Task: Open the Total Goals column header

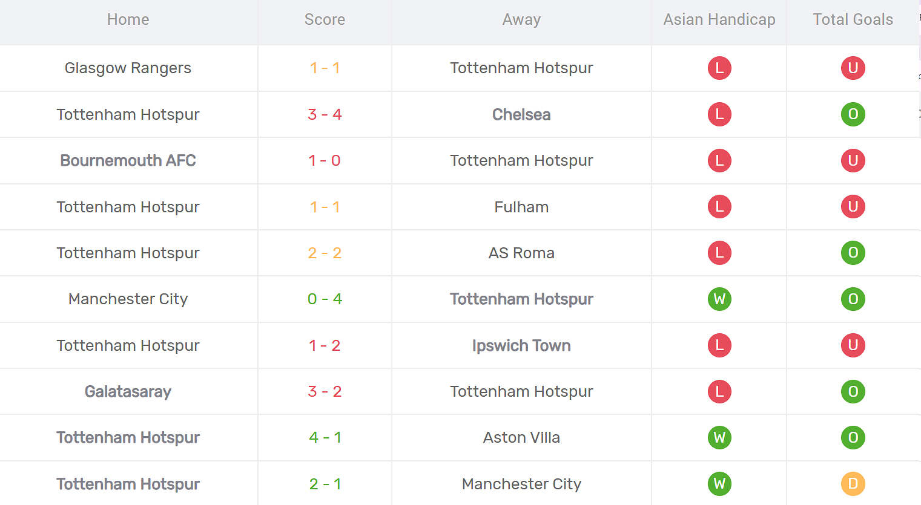Action: [853, 19]
